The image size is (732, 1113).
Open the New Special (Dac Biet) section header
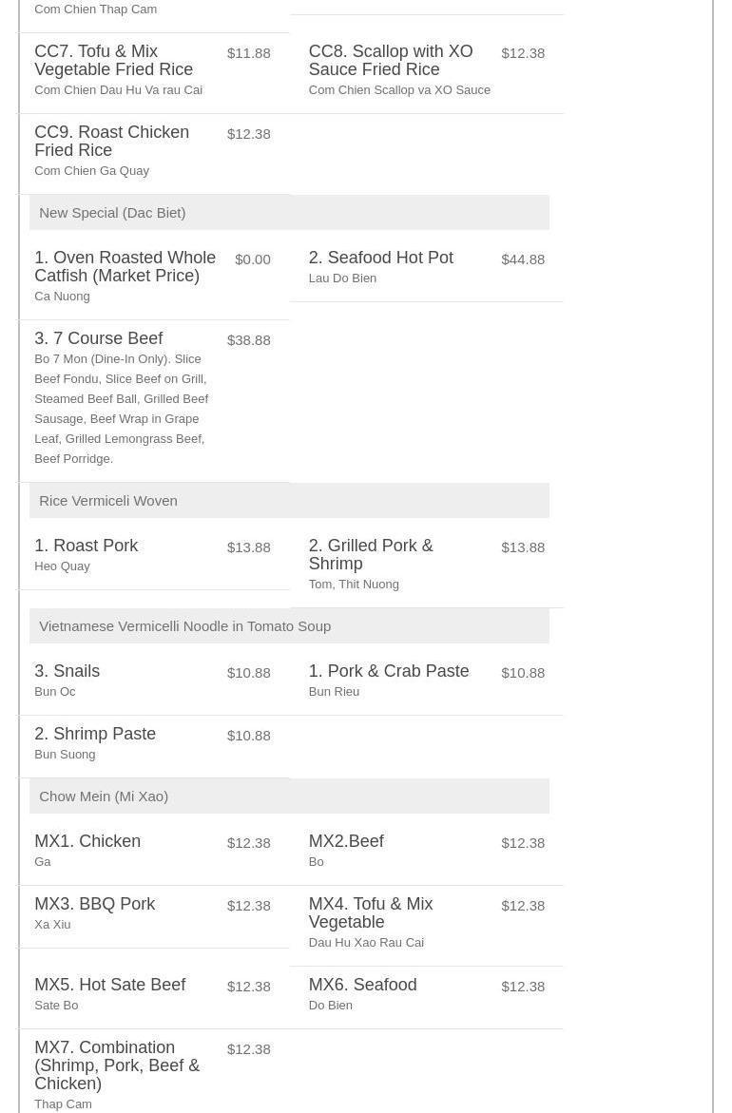click(x=112, y=213)
